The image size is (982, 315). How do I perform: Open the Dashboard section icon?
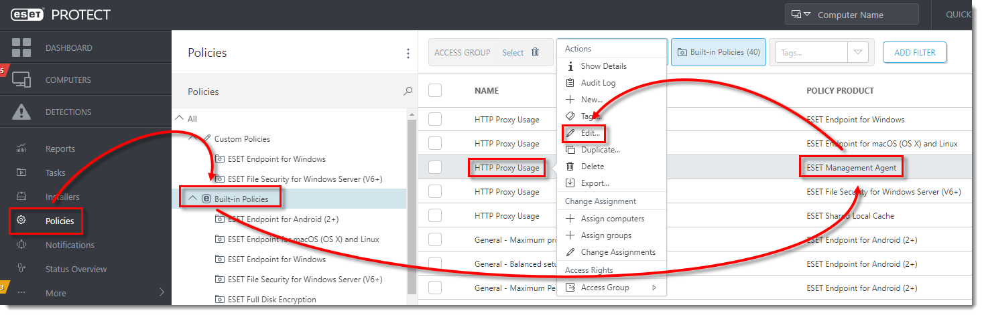[21, 48]
